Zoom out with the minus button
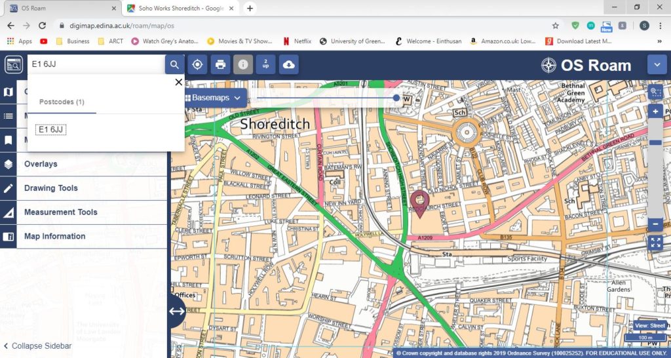Screen dimensions: 671x358 pos(655,224)
